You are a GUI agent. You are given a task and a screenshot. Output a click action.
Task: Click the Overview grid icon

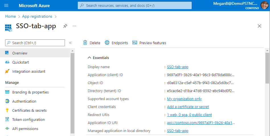(7, 53)
